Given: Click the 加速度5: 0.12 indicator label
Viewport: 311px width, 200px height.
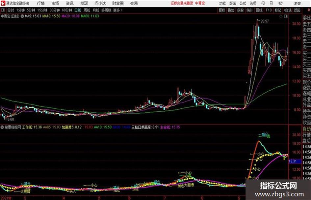Looking at the screenshot, I should (71, 127).
